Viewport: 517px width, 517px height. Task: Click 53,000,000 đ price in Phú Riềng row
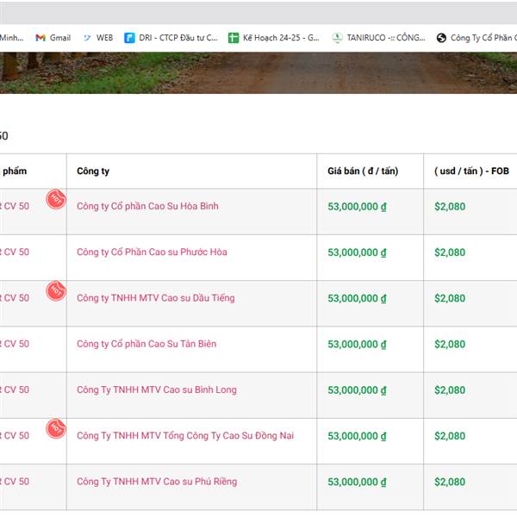[x=357, y=482]
